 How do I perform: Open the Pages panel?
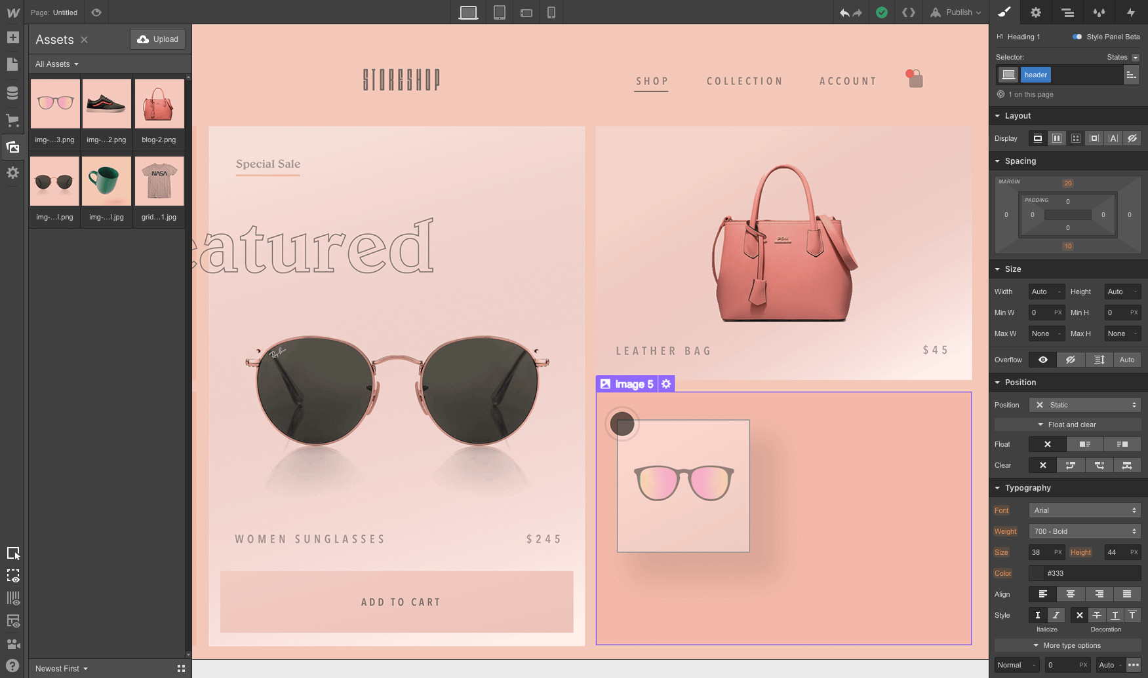(12, 64)
